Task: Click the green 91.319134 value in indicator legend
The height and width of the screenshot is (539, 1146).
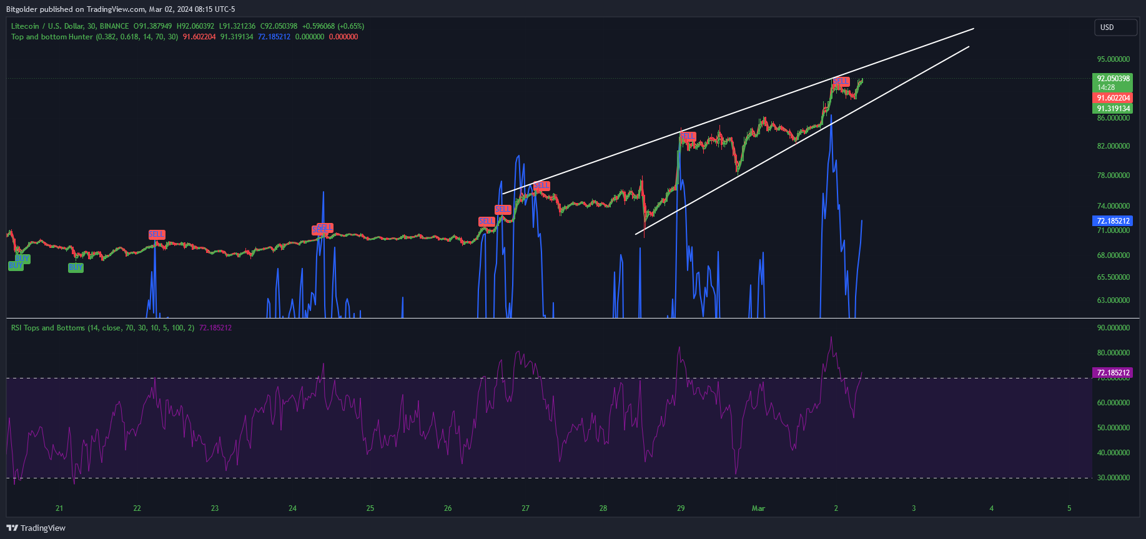Action: [x=237, y=37]
